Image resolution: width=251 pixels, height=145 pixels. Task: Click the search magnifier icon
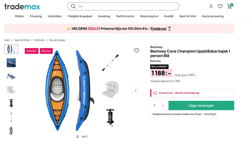pos(73,6)
